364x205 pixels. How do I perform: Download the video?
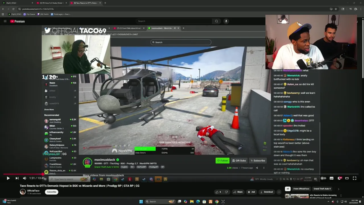266,192
